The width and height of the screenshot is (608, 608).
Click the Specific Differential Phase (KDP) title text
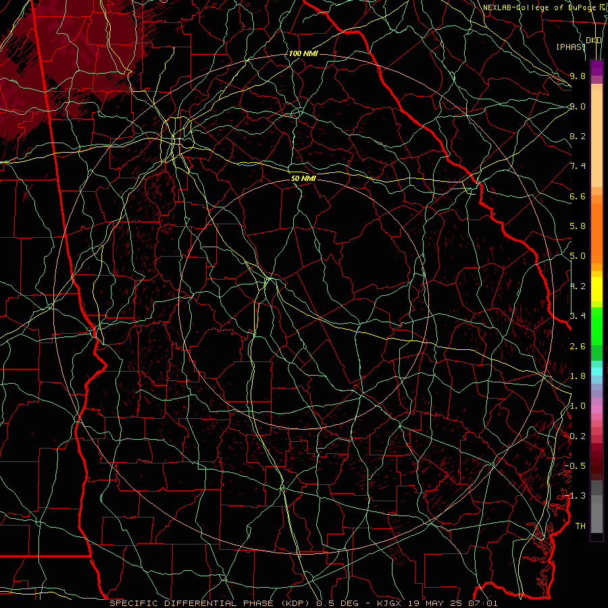coord(211,603)
